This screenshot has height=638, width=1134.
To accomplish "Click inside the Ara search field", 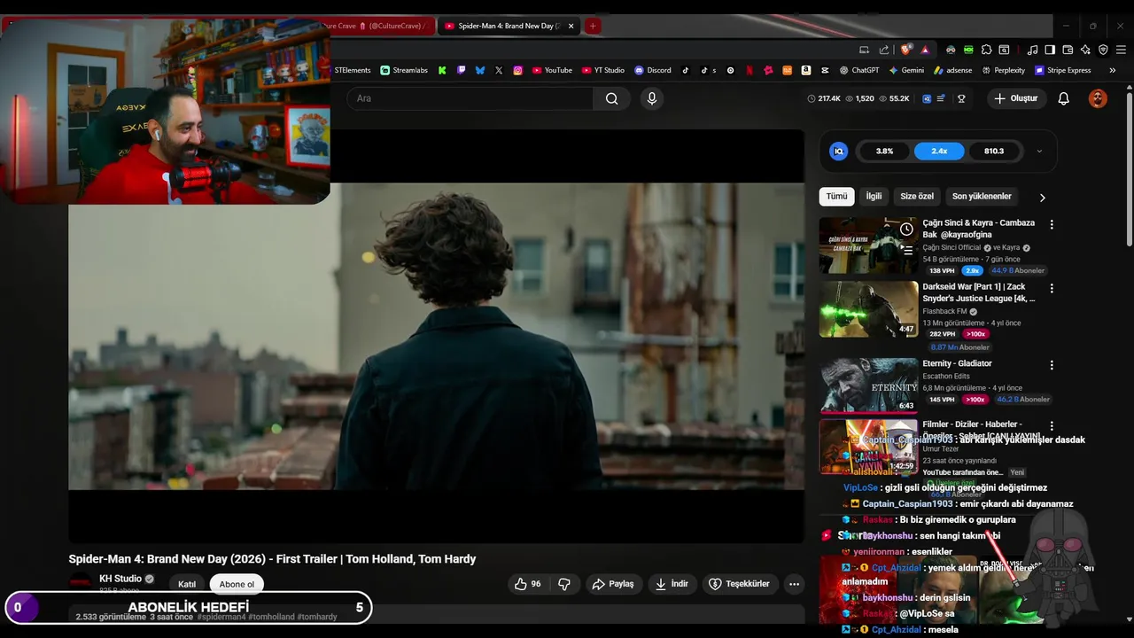I will [470, 98].
